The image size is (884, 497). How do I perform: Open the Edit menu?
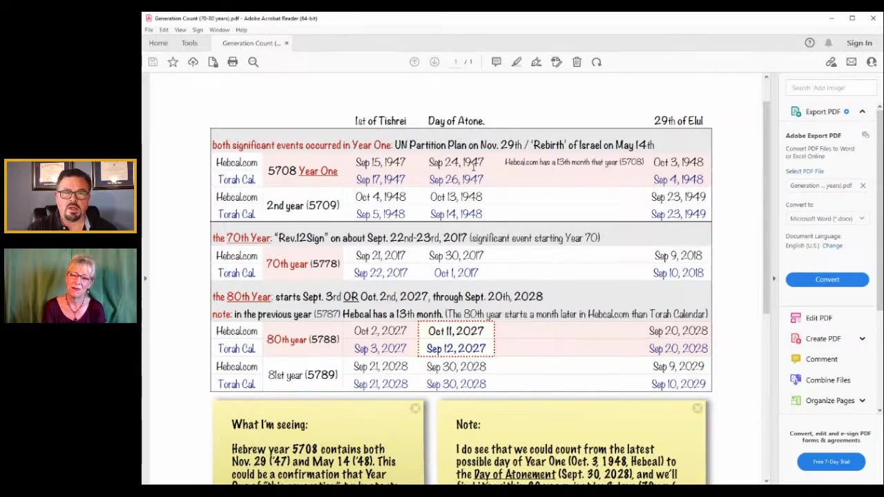tap(164, 30)
